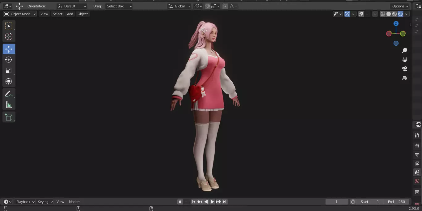Click the pan view hand icon

pyautogui.click(x=405, y=60)
